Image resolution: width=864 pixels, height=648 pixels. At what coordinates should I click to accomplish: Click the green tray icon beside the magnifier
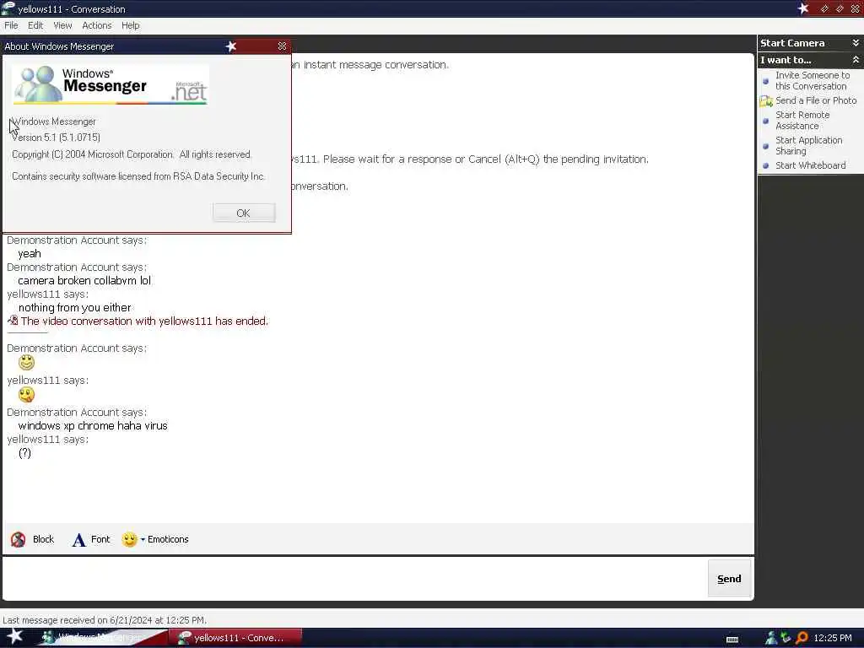click(x=786, y=638)
